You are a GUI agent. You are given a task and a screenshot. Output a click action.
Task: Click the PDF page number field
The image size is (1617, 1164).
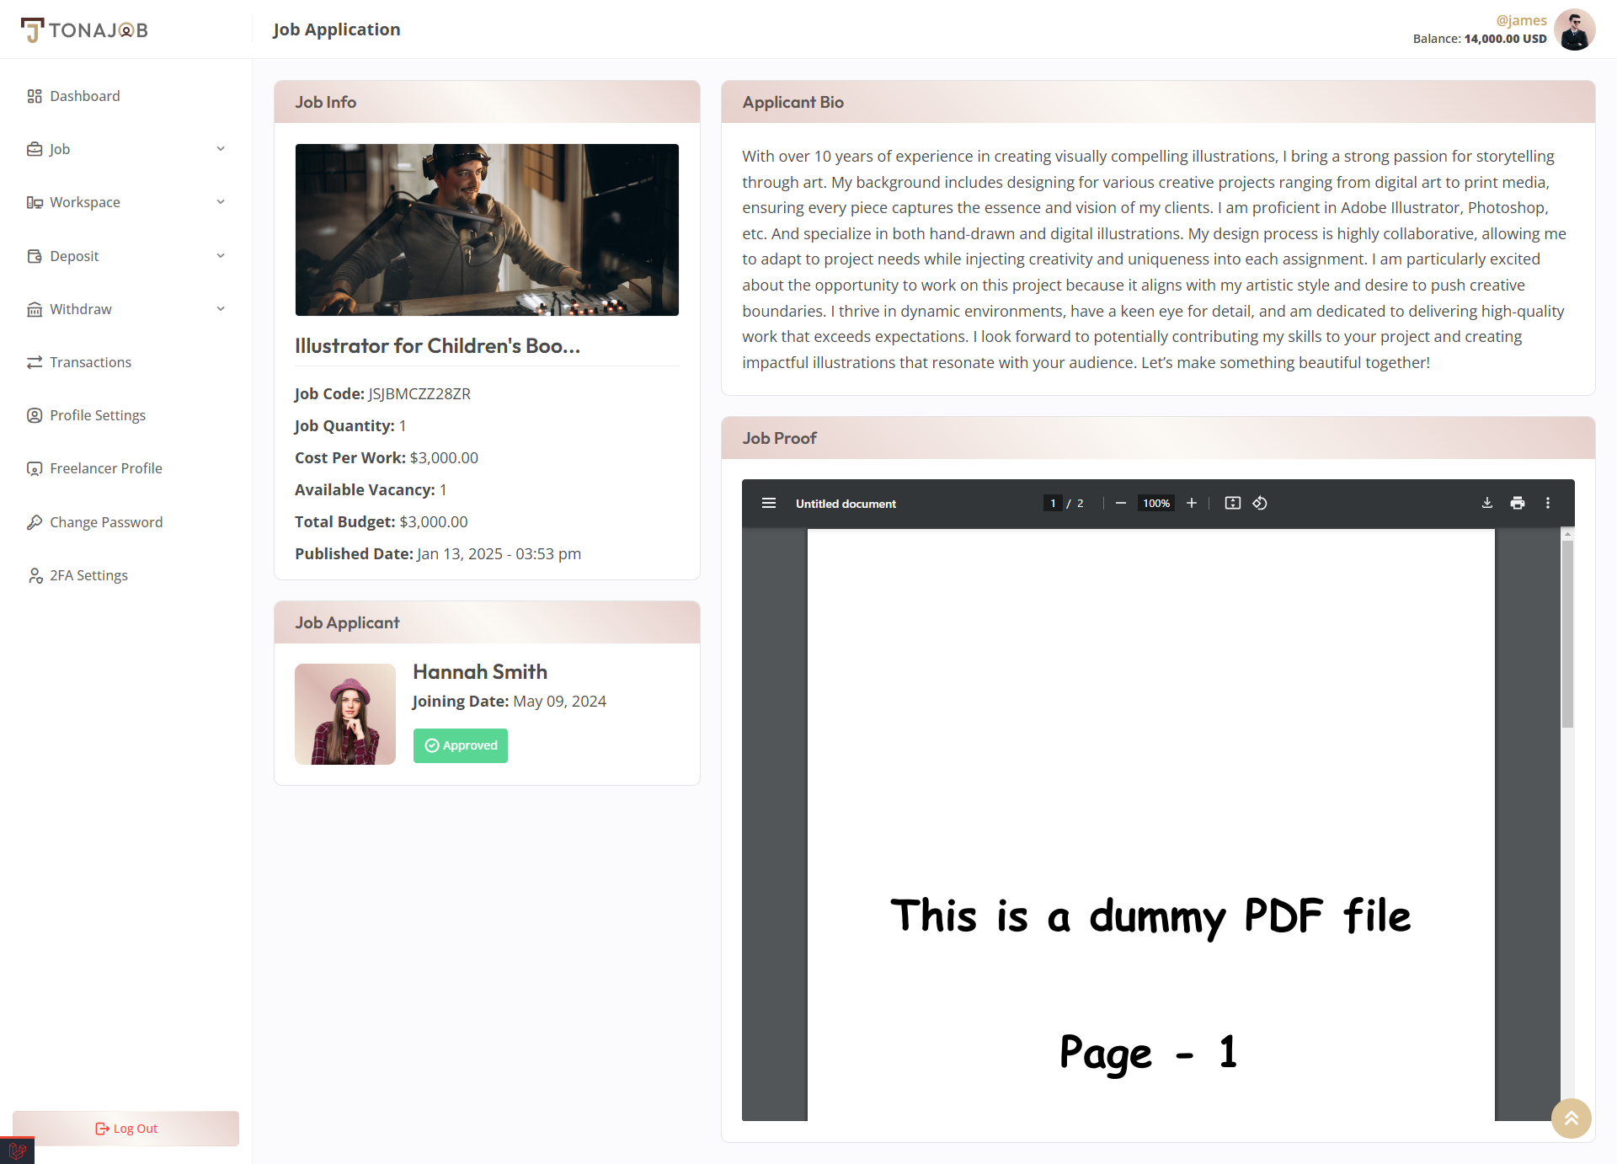[1053, 503]
